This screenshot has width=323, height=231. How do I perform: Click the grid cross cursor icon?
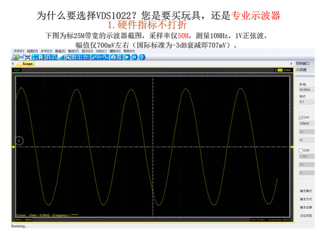click(x=75, y=57)
